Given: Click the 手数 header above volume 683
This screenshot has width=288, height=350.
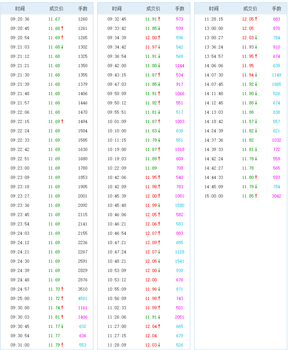Looking at the screenshot, I should coord(277,9).
